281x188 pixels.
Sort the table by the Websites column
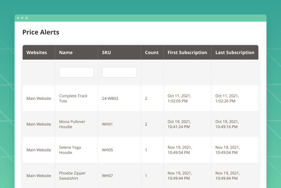click(x=36, y=52)
